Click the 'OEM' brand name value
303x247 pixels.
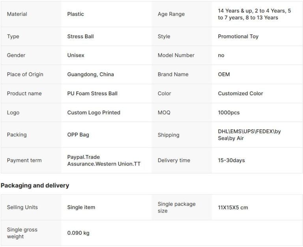click(x=224, y=74)
